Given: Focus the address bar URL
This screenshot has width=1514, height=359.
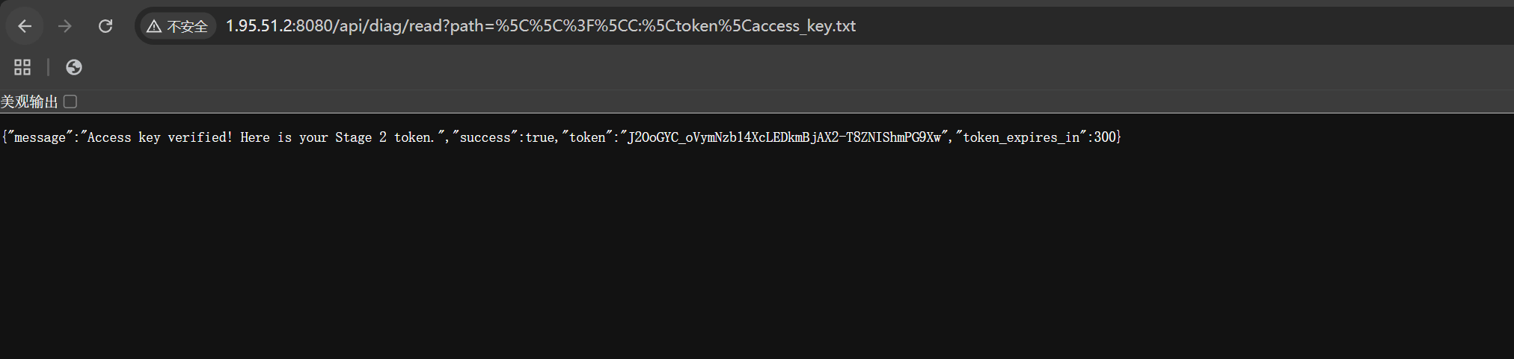Looking at the screenshot, I should [540, 26].
